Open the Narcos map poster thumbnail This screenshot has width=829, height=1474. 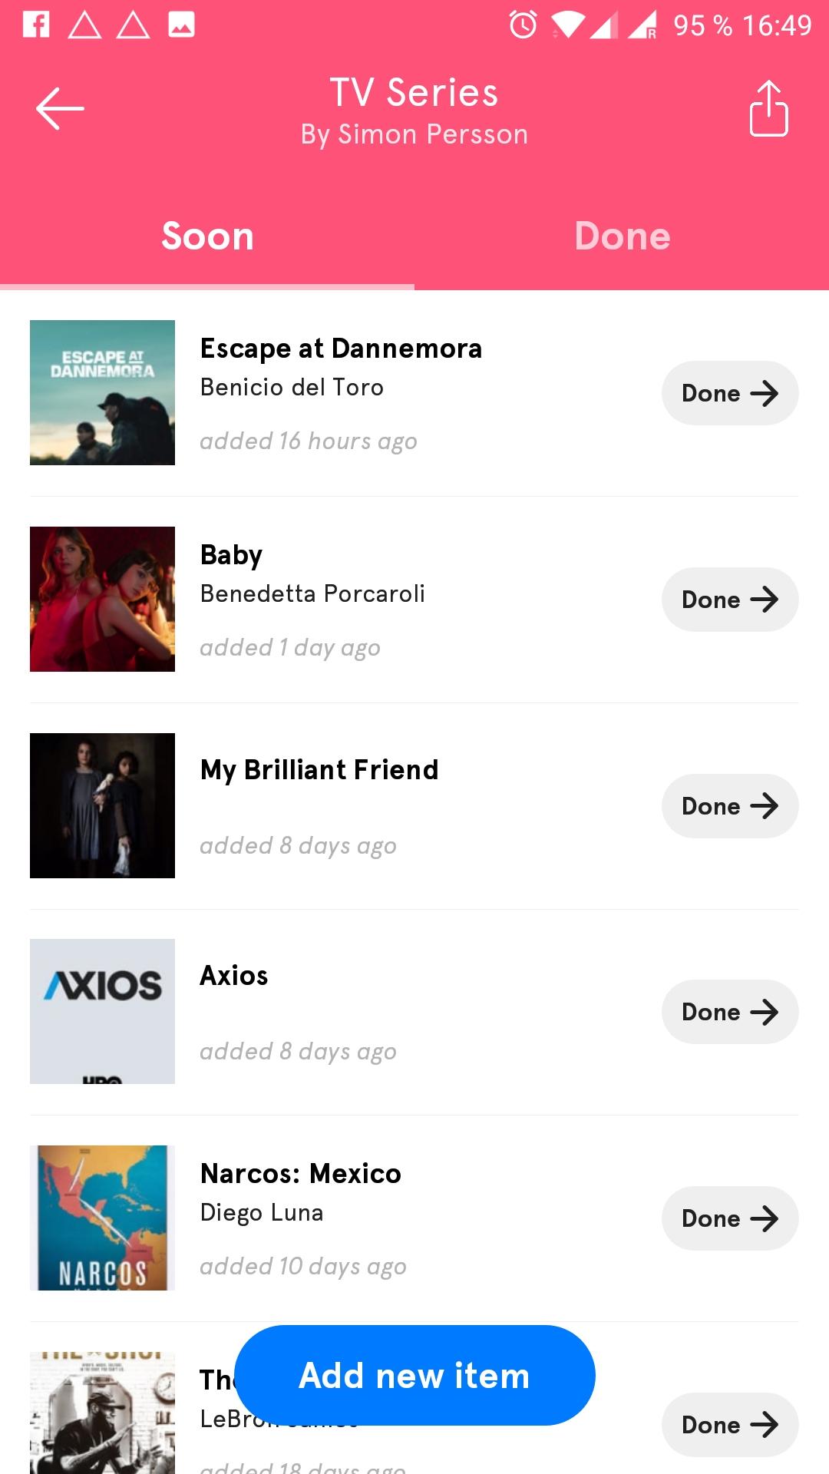(x=102, y=1218)
